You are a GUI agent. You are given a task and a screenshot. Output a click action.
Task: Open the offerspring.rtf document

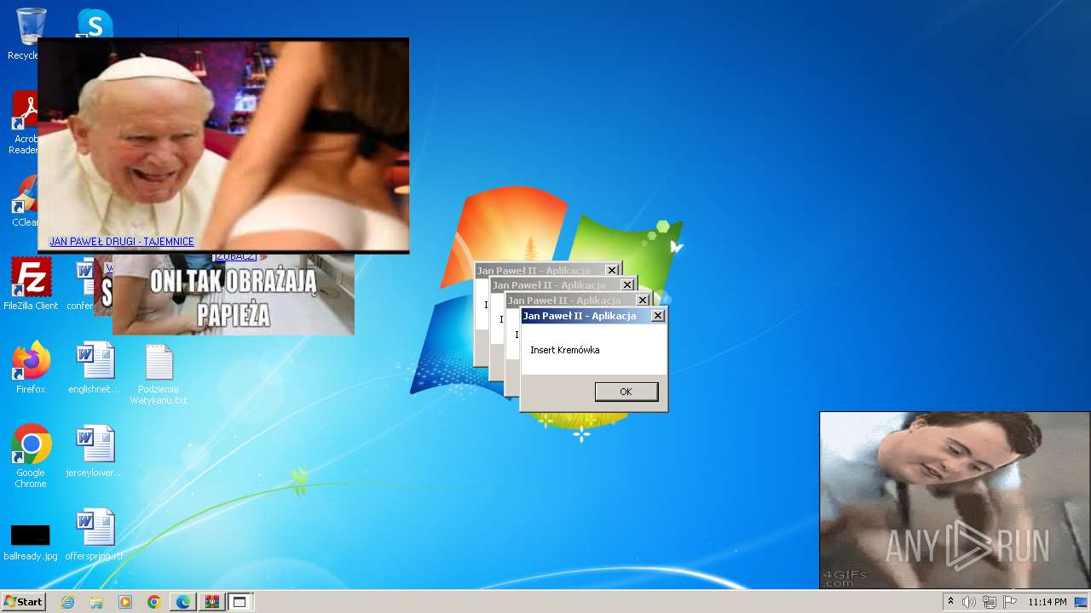point(95,534)
